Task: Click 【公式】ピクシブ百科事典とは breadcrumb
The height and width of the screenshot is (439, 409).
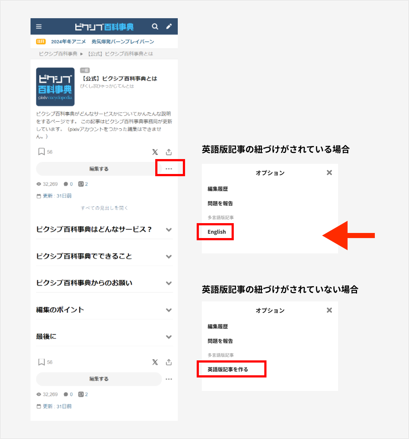Action: point(120,54)
